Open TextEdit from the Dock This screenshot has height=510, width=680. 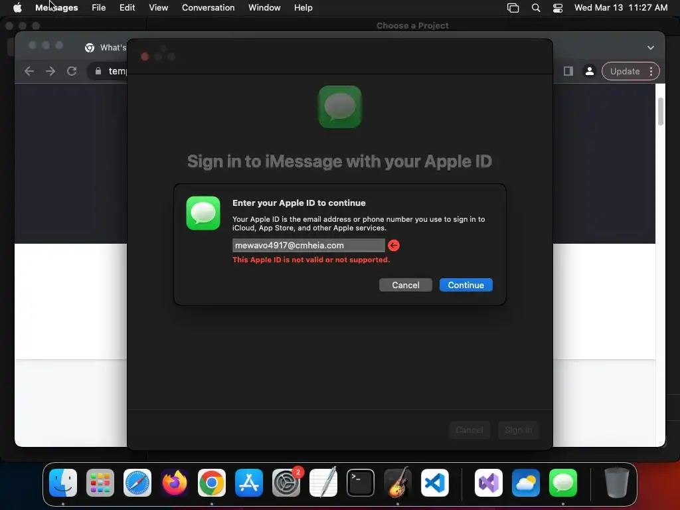coord(323,483)
